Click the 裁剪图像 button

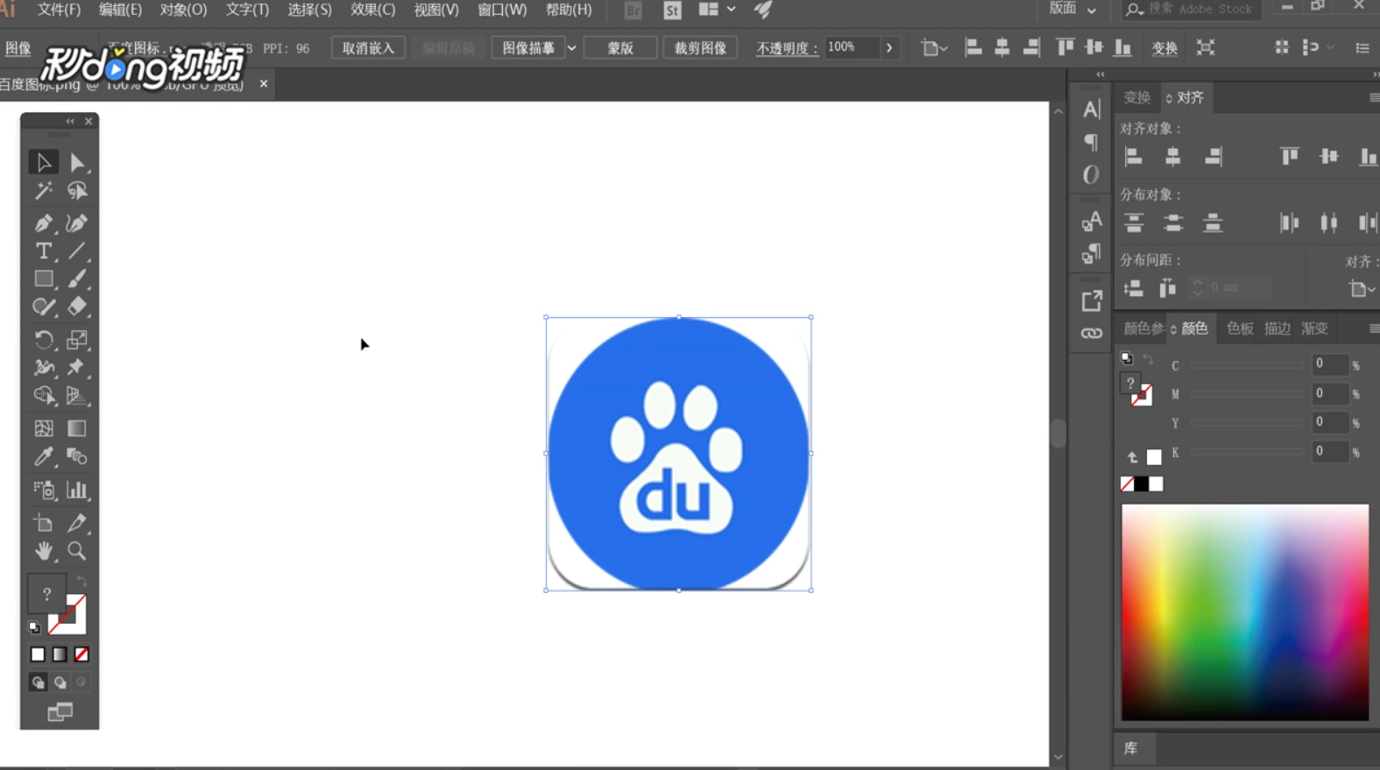click(x=700, y=48)
